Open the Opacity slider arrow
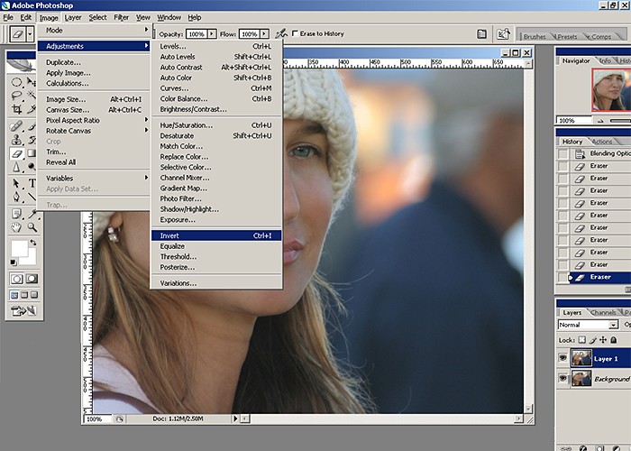The image size is (631, 451). tap(212, 34)
